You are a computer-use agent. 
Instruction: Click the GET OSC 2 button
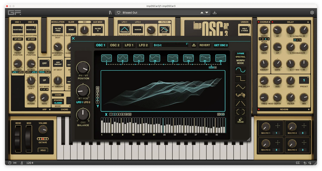pyautogui.click(x=221, y=45)
